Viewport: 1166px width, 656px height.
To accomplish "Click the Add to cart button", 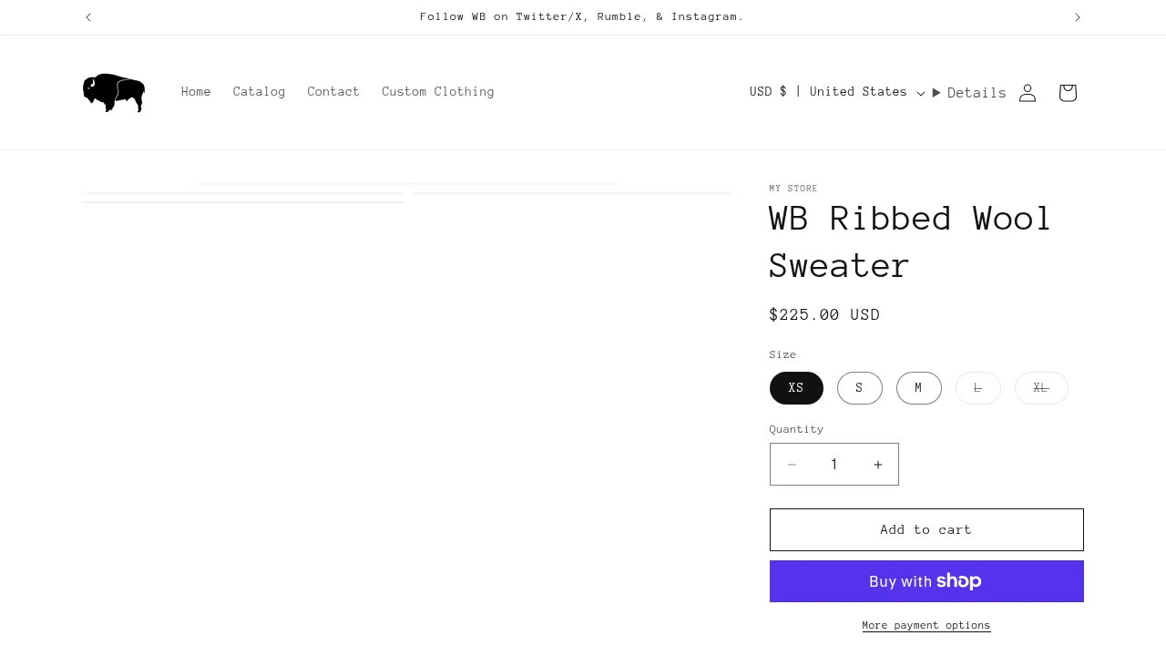I will pyautogui.click(x=926, y=529).
